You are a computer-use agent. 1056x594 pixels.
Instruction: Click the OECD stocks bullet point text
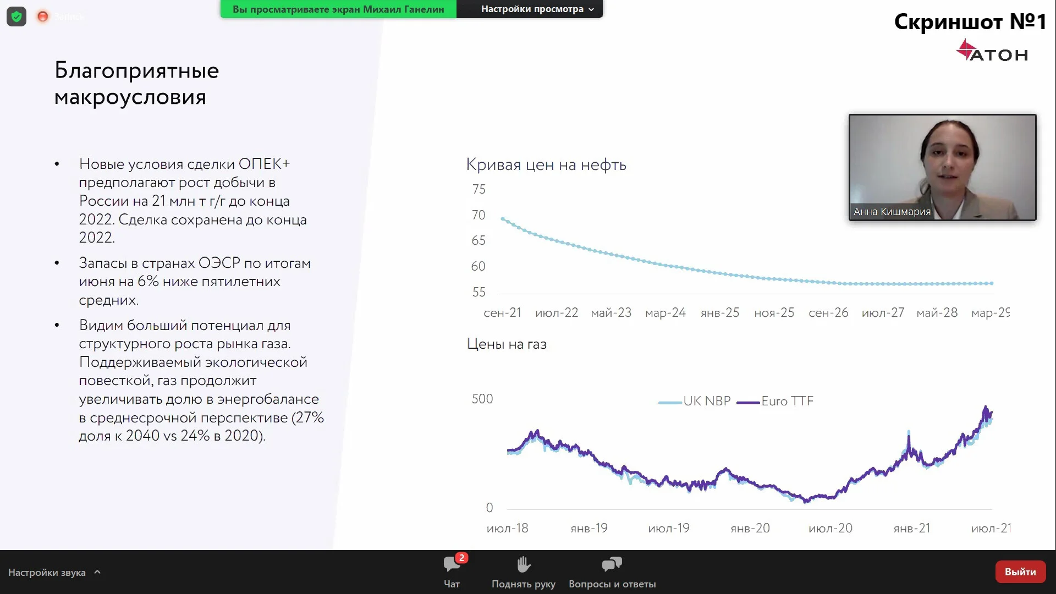click(x=195, y=282)
